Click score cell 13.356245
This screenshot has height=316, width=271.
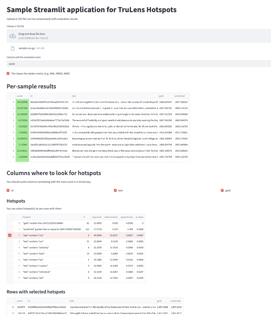click(22, 114)
